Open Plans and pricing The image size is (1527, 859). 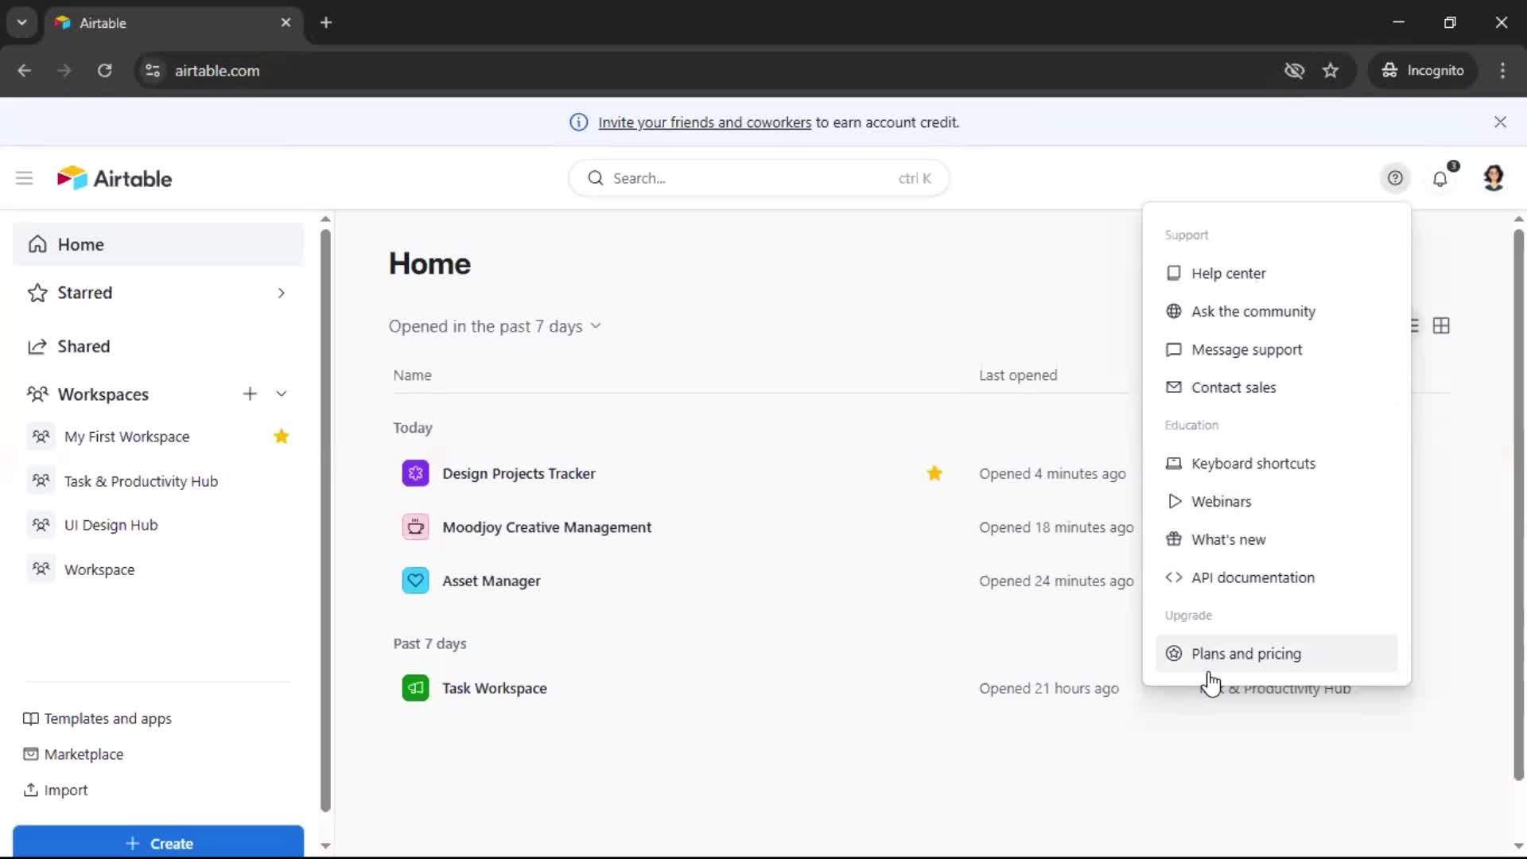click(1276, 653)
